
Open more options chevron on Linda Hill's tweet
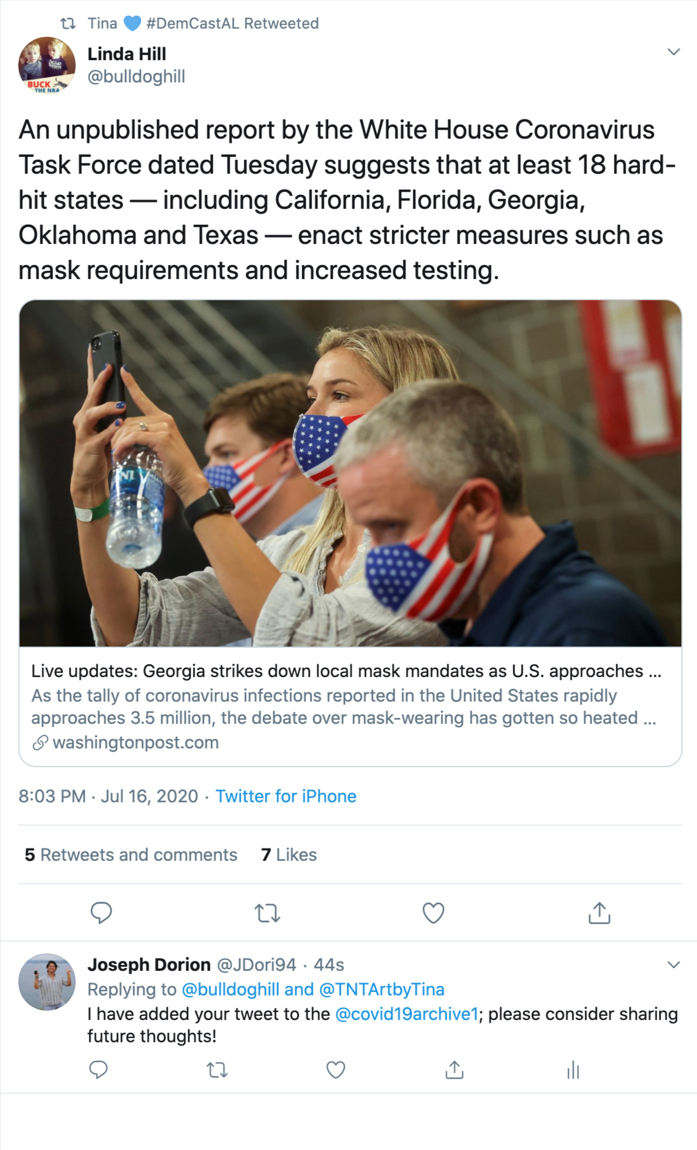674,52
